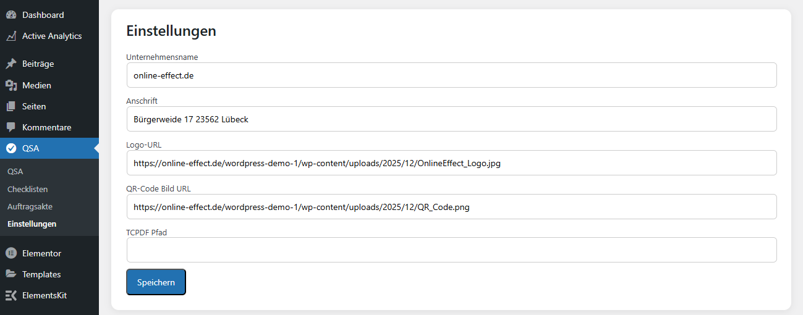
Task: Open Active Analytics chart icon
Action: coord(11,36)
